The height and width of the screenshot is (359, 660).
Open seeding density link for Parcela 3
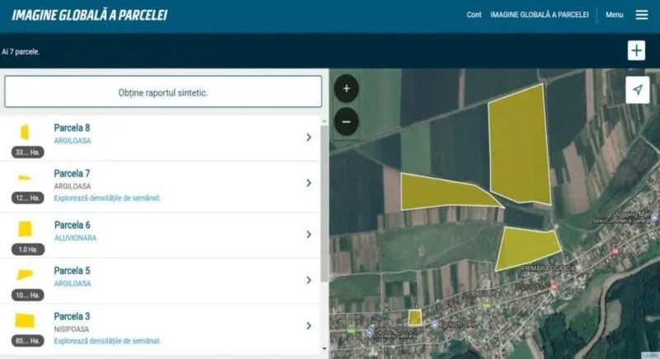click(107, 341)
